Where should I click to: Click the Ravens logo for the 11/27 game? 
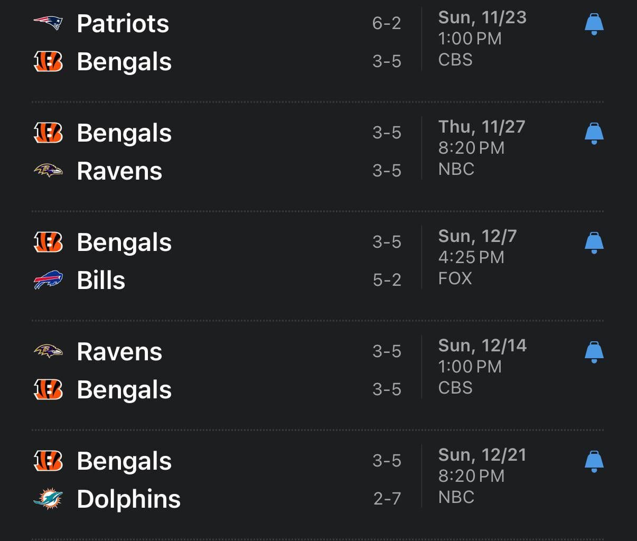click(48, 171)
